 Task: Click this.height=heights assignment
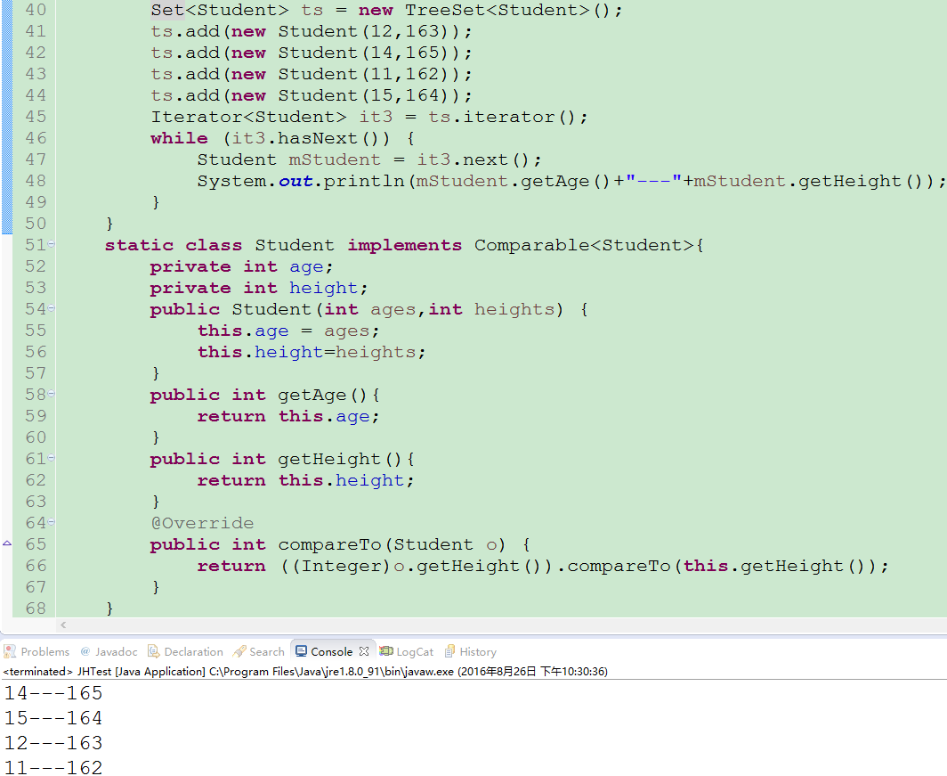pos(312,352)
